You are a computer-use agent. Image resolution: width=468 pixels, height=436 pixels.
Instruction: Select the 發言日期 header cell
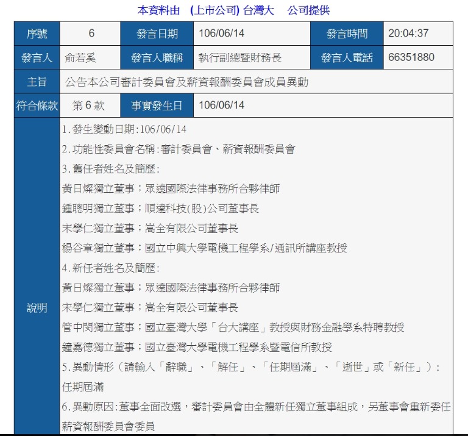(156, 34)
